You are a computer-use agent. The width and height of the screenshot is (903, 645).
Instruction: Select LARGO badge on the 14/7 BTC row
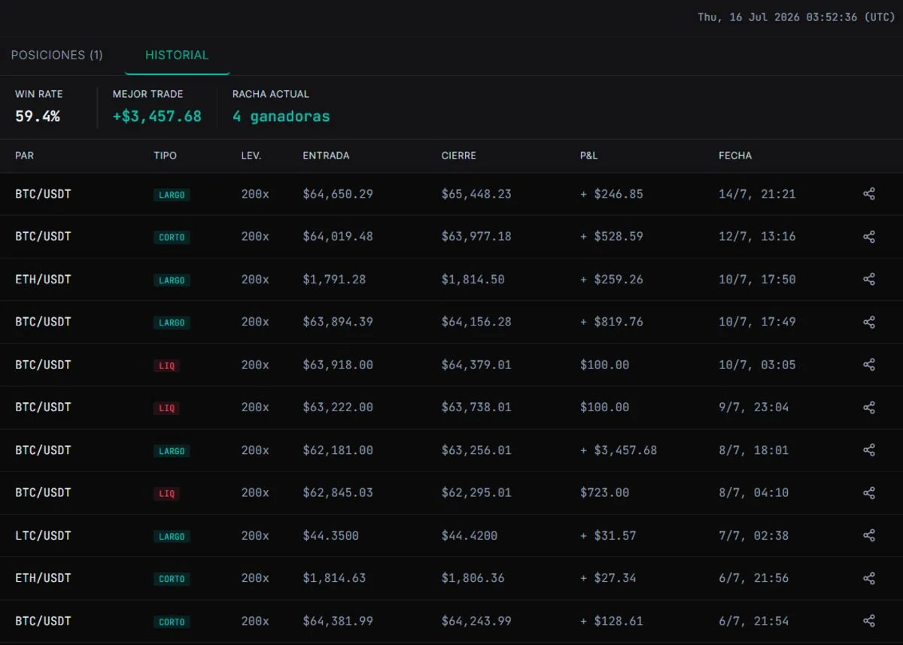(x=172, y=195)
